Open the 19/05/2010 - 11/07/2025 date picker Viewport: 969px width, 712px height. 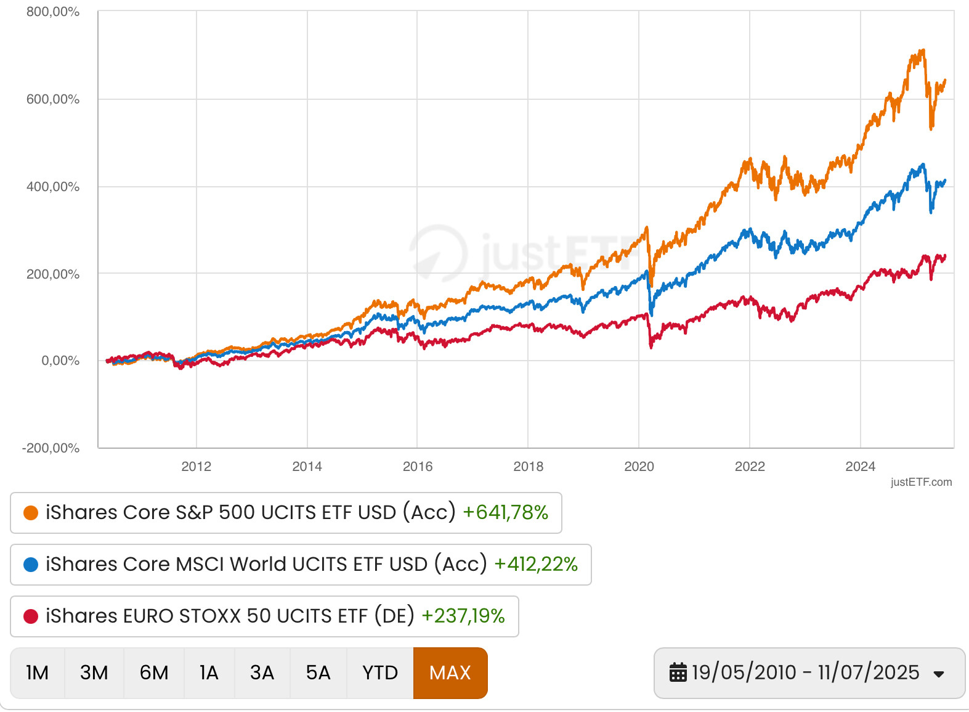click(x=809, y=673)
